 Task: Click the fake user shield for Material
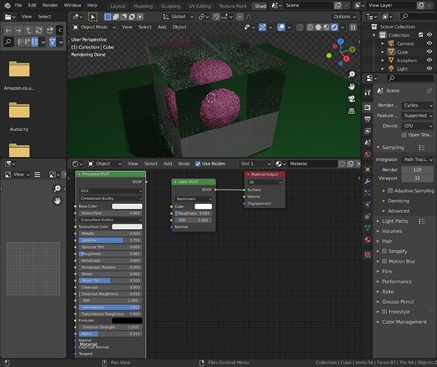(x=342, y=164)
